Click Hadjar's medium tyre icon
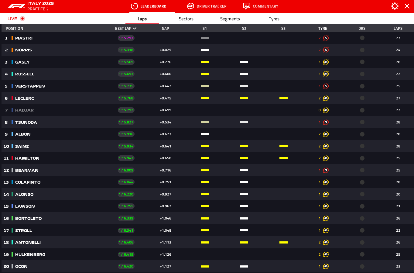 [x=326, y=110]
